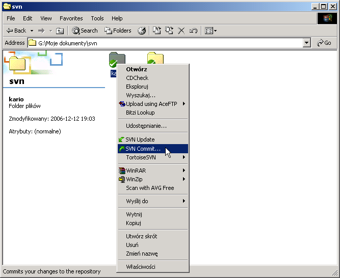Toggle the Folders pane
Image resolution: width=340 pixels, height=278 pixels.
(x=118, y=31)
